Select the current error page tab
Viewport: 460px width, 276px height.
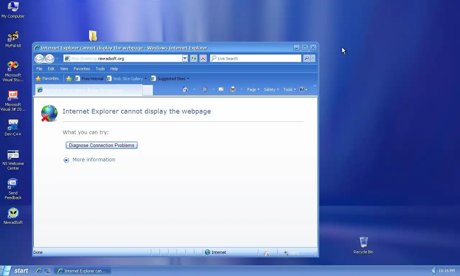(x=88, y=90)
